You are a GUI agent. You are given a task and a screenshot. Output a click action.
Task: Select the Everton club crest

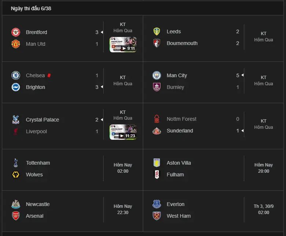pos(157,204)
